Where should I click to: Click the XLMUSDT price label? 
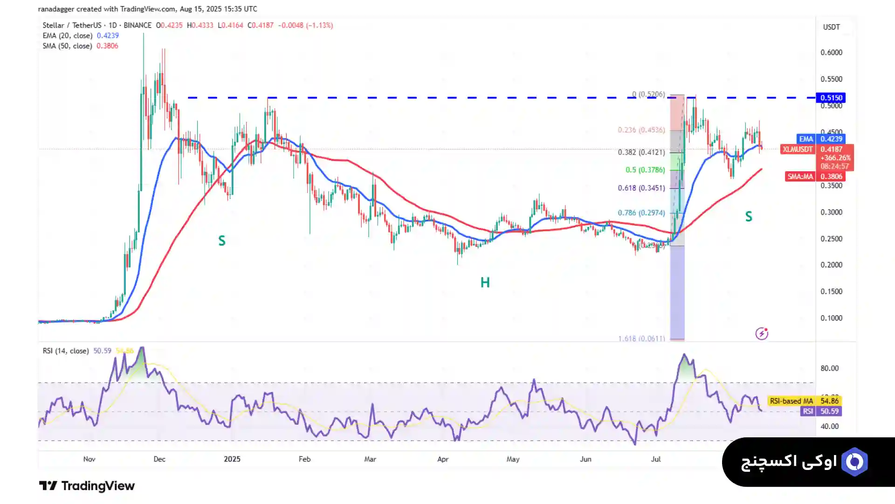798,149
